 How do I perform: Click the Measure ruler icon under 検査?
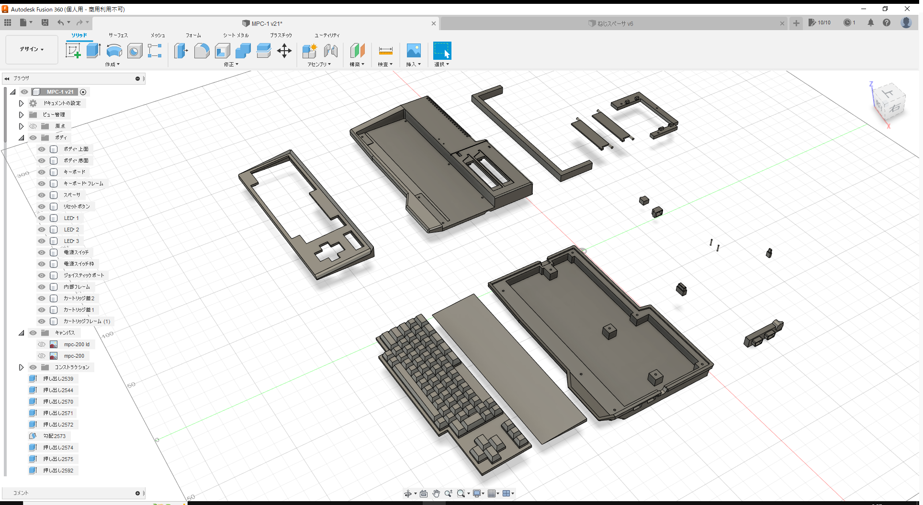click(385, 50)
